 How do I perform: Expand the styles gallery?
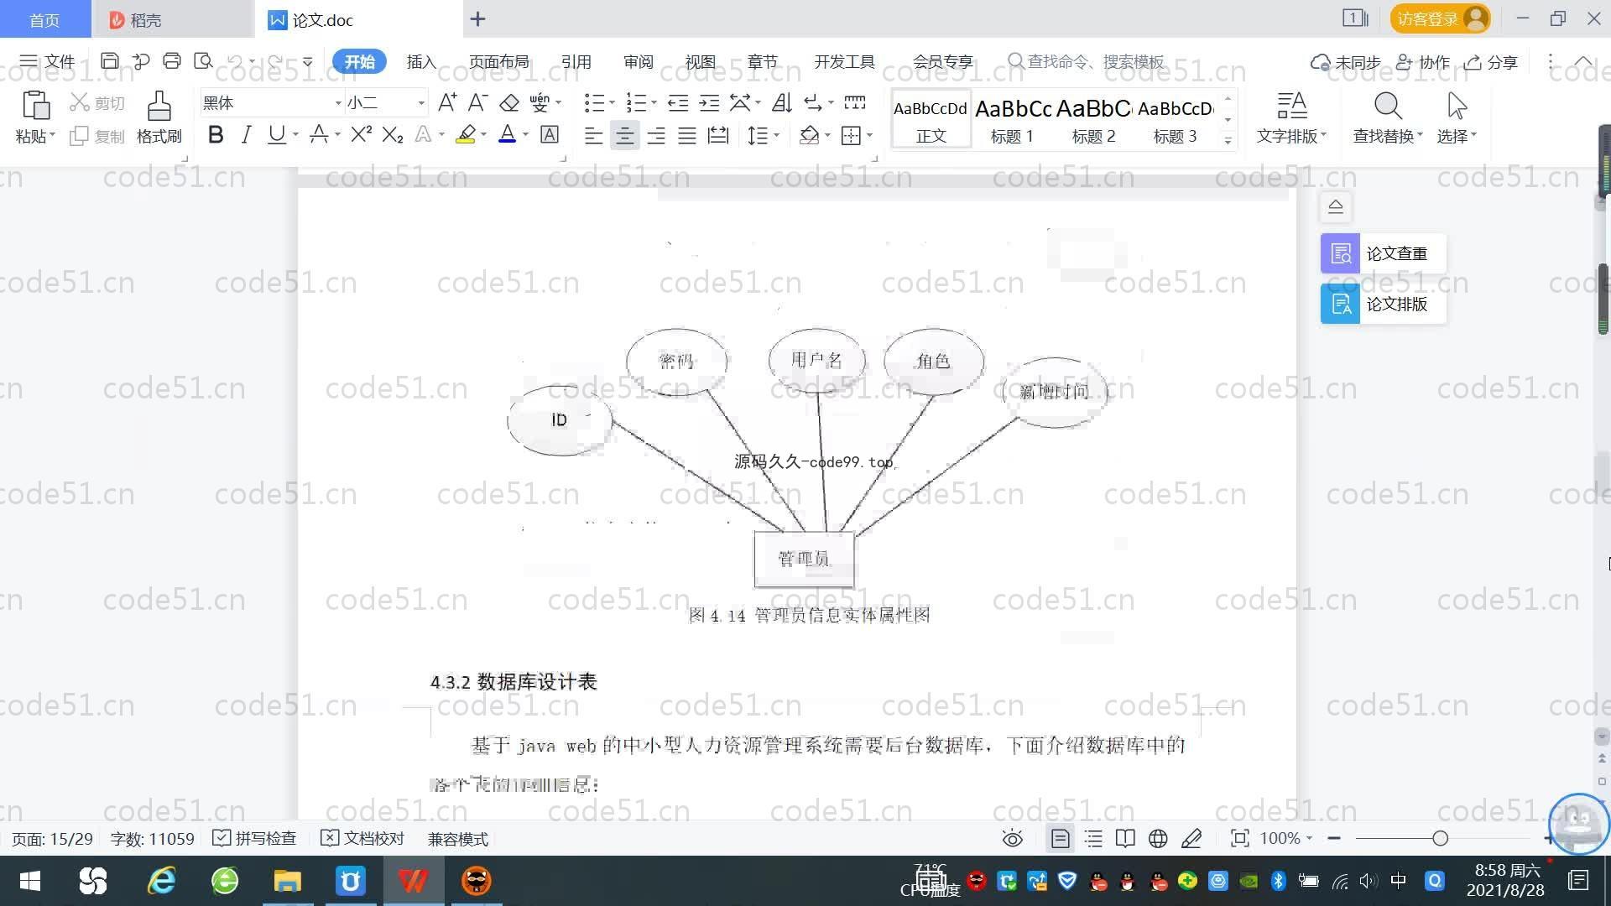[1228, 141]
